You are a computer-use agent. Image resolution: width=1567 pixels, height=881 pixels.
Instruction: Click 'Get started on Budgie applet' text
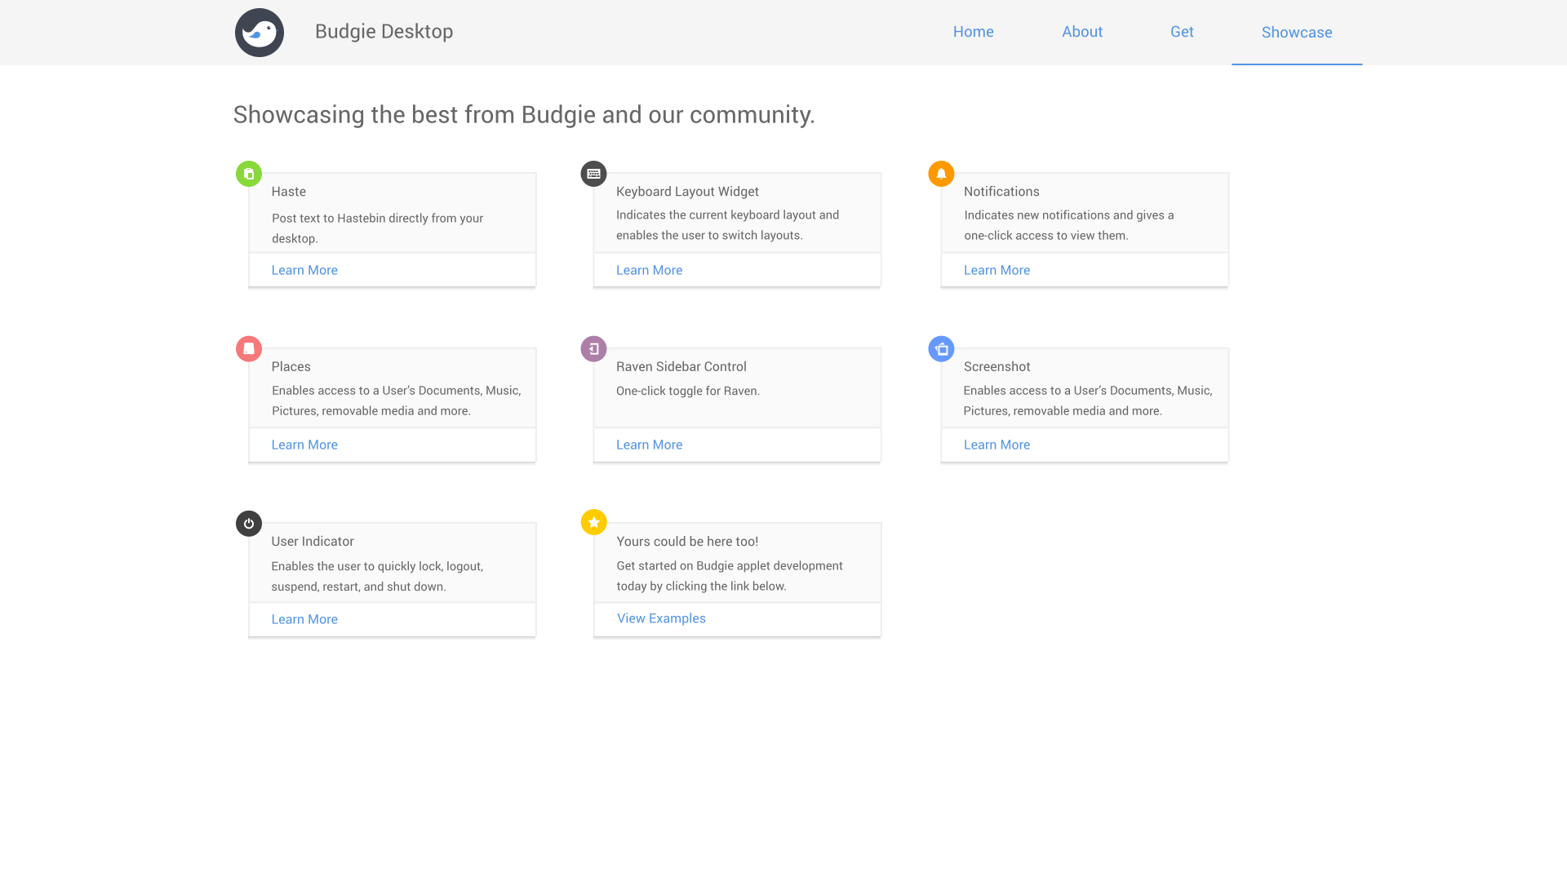(x=730, y=576)
